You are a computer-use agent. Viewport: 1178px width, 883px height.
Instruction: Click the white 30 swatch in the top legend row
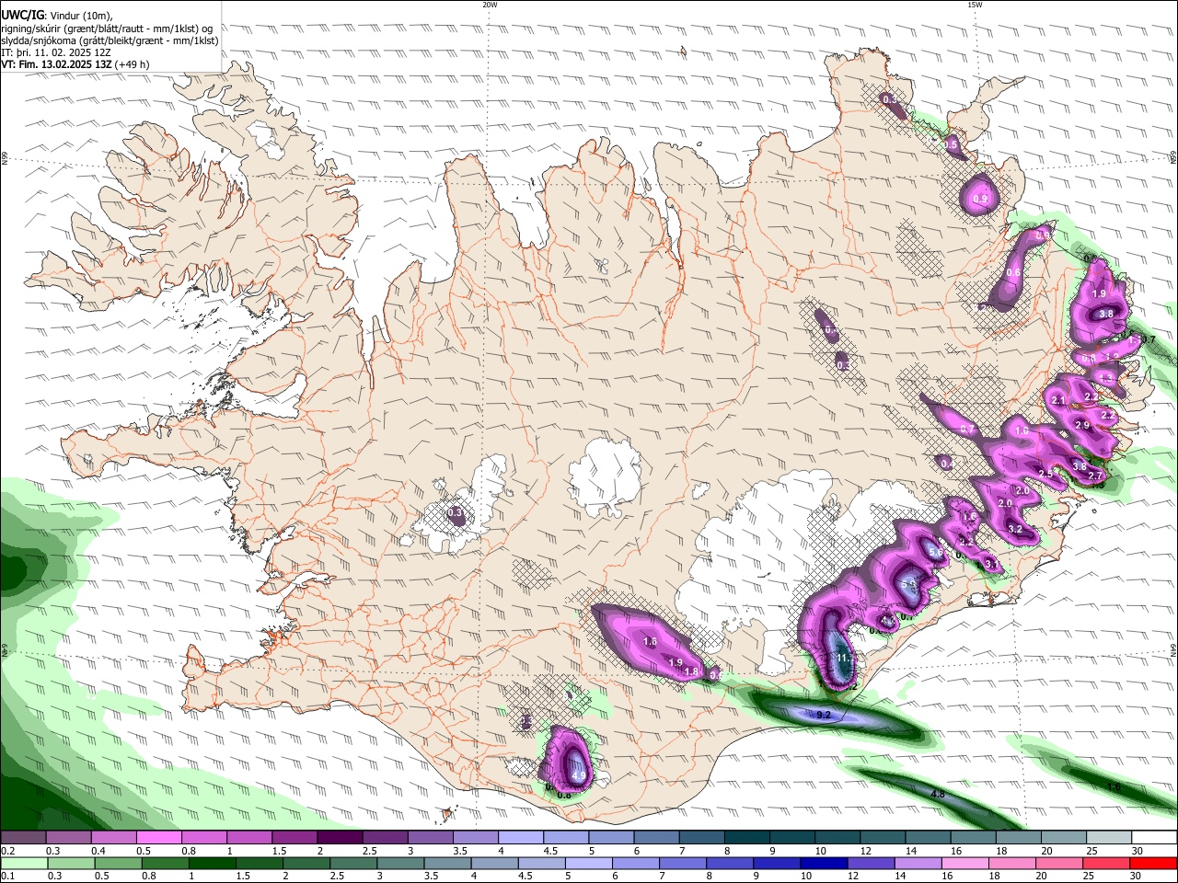coord(1154,837)
